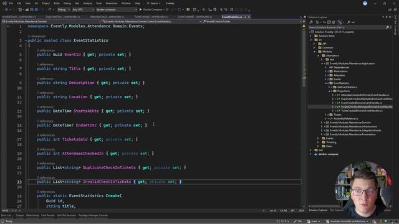Click the Solution Explorer switch views icon
The width and height of the screenshot is (399, 224).
point(311,22)
